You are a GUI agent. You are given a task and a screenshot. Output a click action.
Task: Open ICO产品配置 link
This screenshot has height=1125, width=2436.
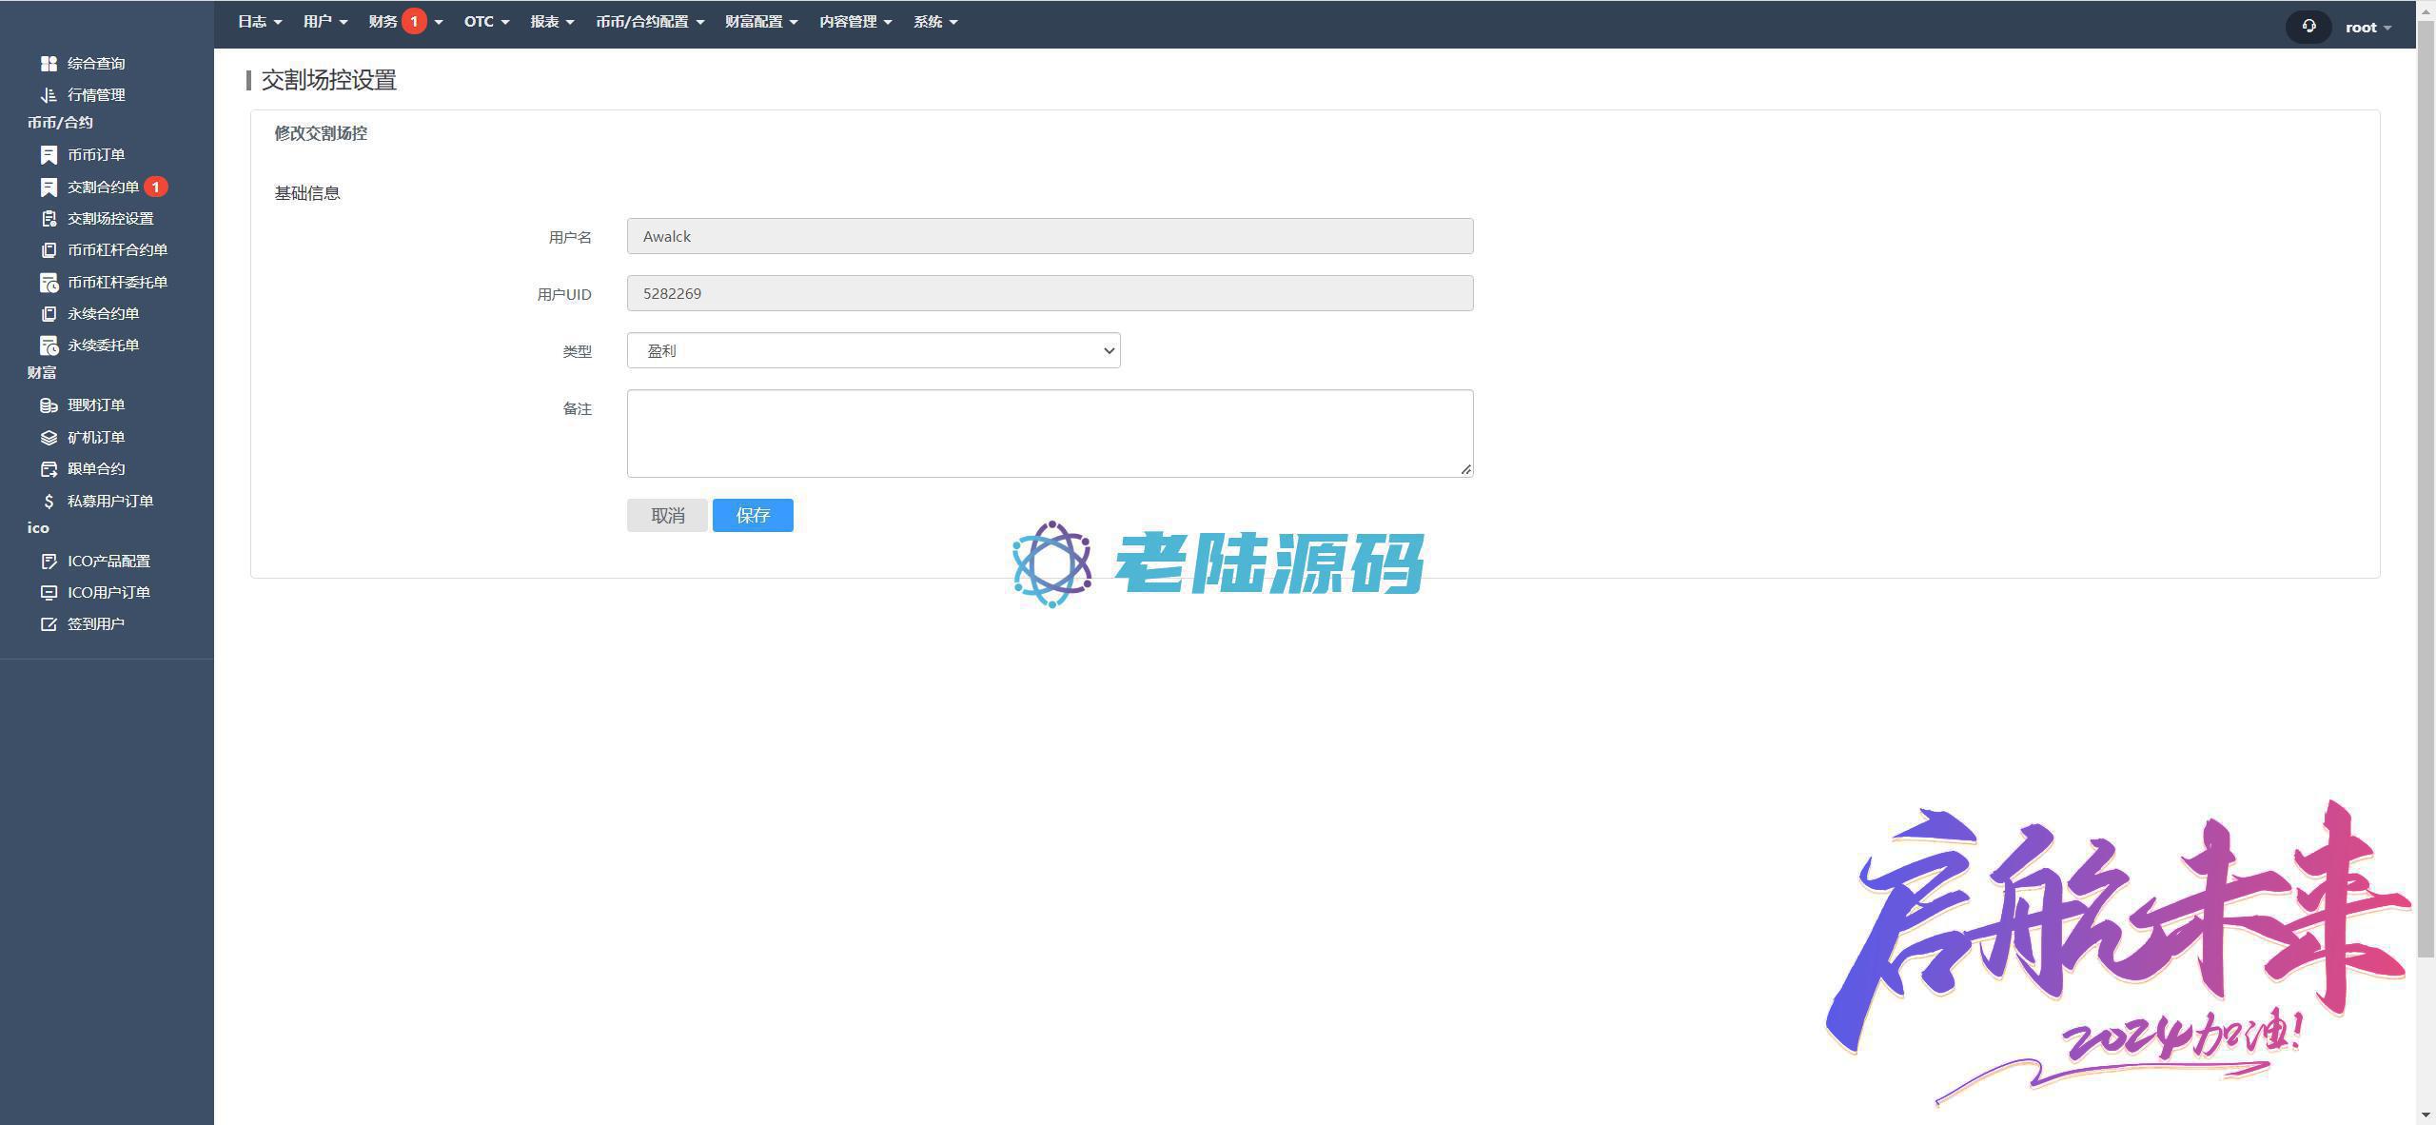pos(108,561)
